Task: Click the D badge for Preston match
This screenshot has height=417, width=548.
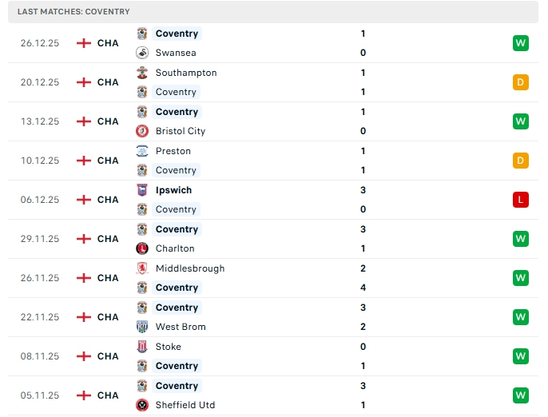Action: pyautogui.click(x=521, y=161)
